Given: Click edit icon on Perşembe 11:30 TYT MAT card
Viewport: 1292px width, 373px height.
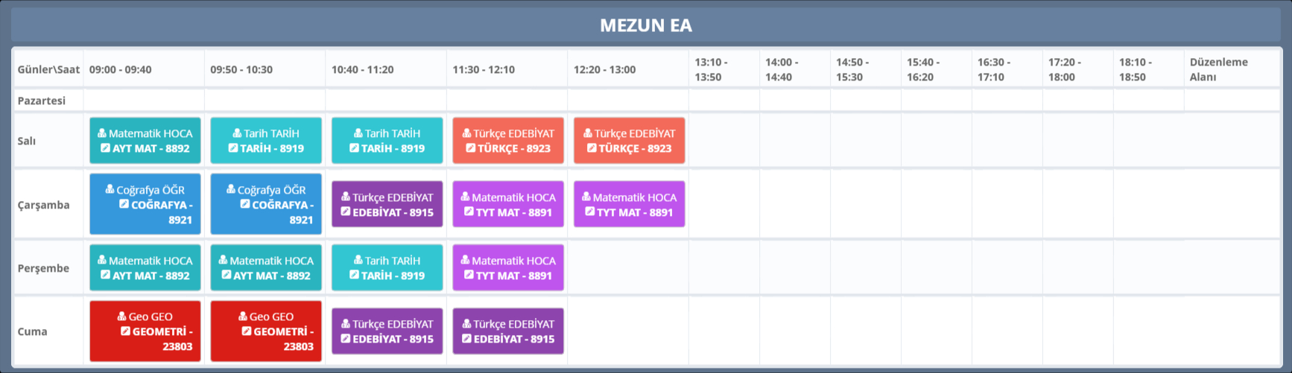Looking at the screenshot, I should click(469, 275).
